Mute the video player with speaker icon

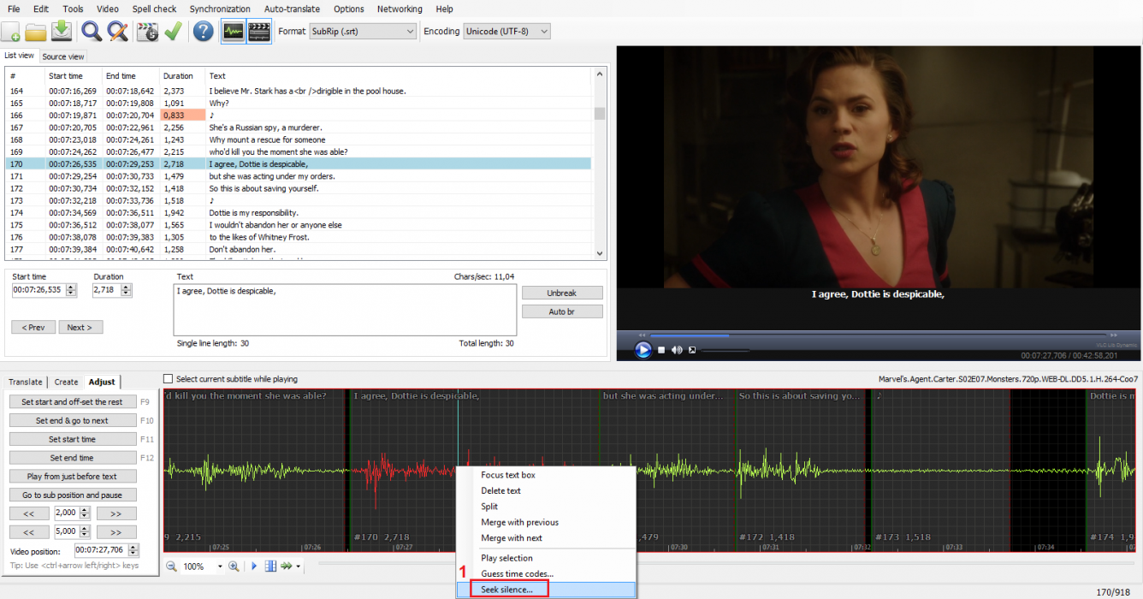click(x=677, y=350)
